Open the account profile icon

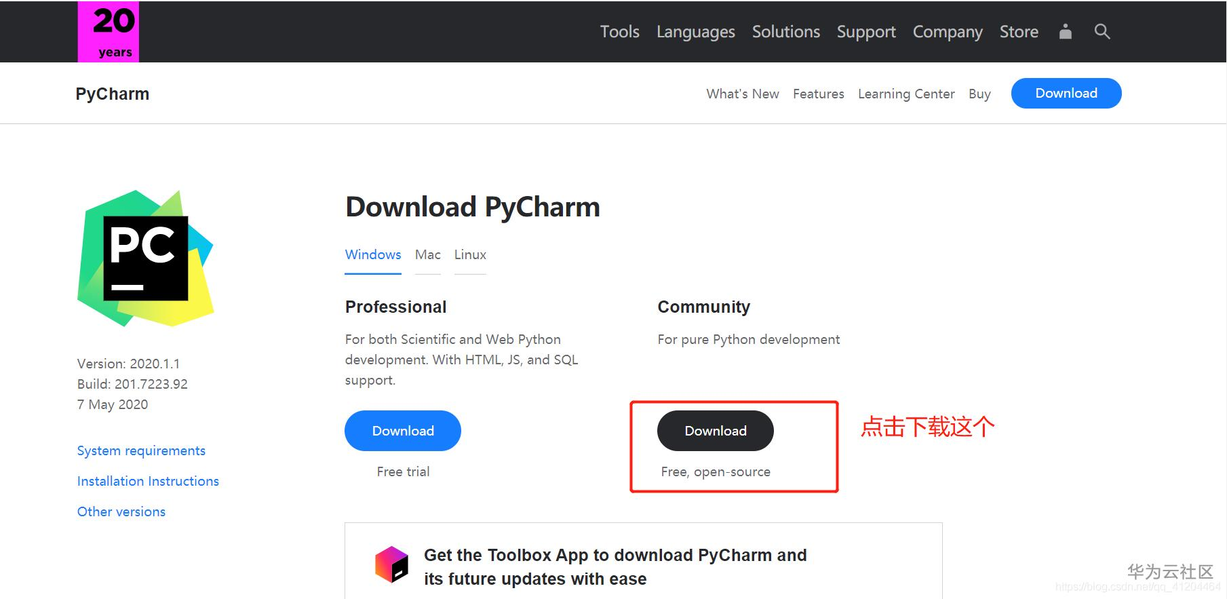[1065, 31]
